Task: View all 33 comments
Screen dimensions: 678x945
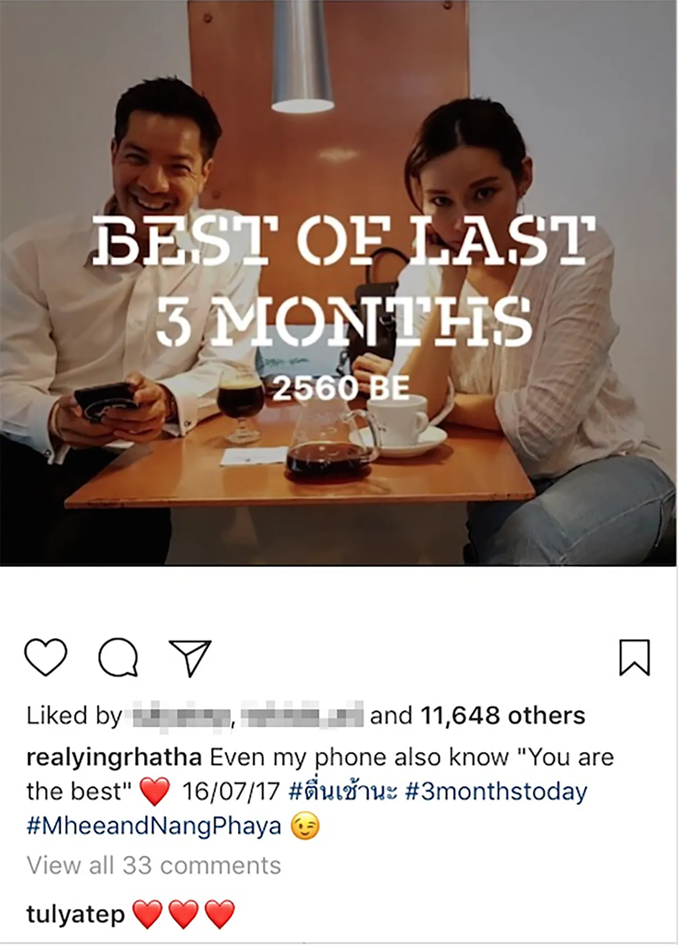Action: pos(154,866)
